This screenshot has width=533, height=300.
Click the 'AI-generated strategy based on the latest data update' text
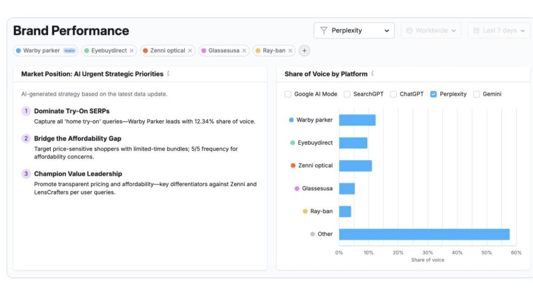(94, 94)
